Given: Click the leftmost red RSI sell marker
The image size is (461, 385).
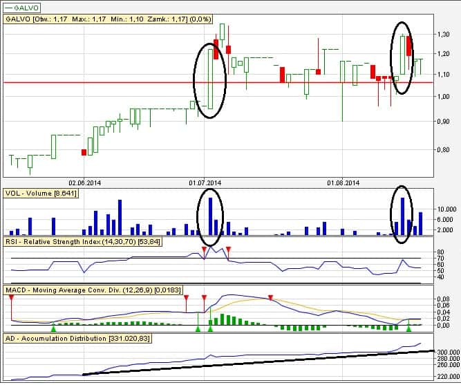Looking at the screenshot, I should click(204, 249).
